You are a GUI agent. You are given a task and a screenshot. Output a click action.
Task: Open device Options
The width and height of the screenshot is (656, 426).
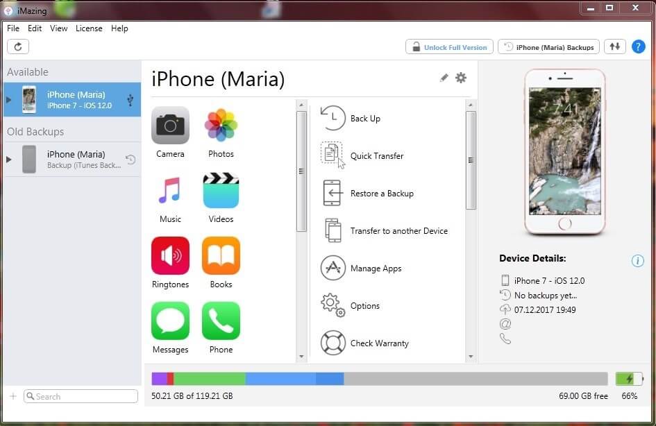click(x=350, y=305)
